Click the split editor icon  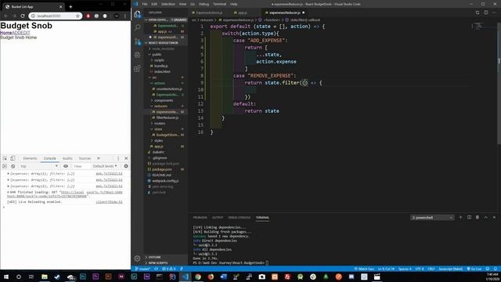pos(485,13)
